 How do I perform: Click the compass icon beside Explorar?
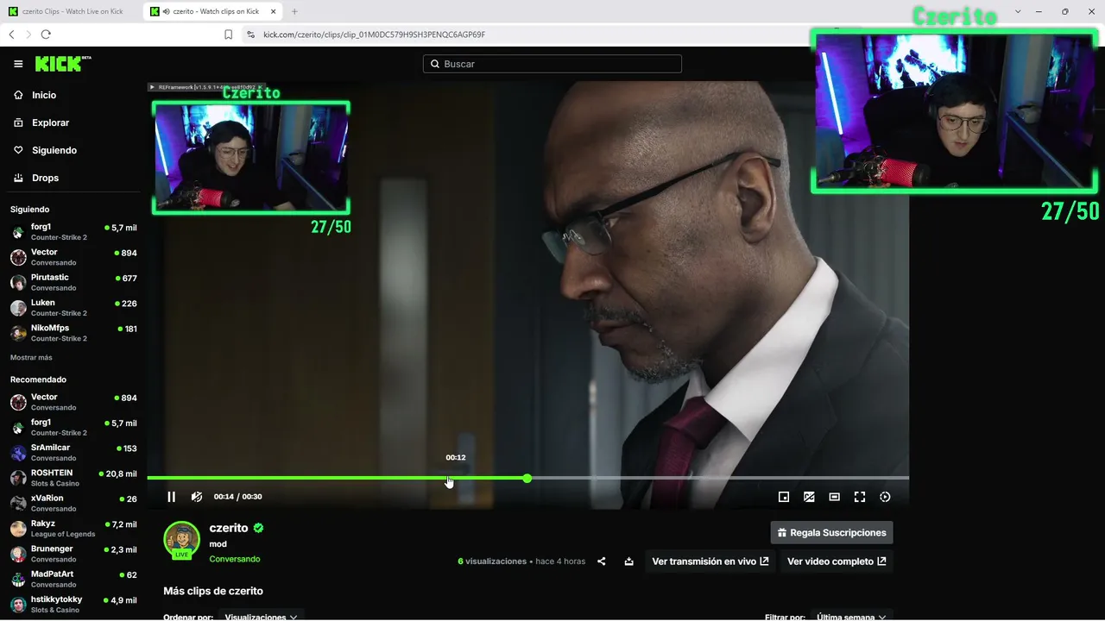tap(19, 122)
